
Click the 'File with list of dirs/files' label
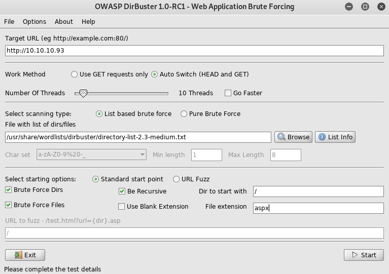40,125
